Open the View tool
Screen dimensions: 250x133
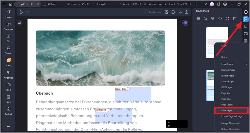tap(8, 63)
